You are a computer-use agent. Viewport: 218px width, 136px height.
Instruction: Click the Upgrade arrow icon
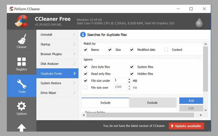tap(21, 128)
